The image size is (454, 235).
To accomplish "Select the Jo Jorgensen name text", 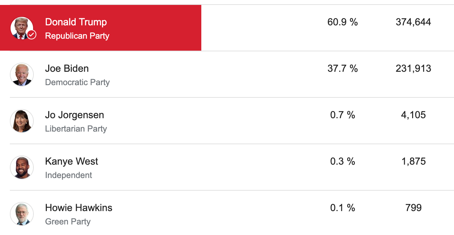I will pyautogui.click(x=75, y=115).
